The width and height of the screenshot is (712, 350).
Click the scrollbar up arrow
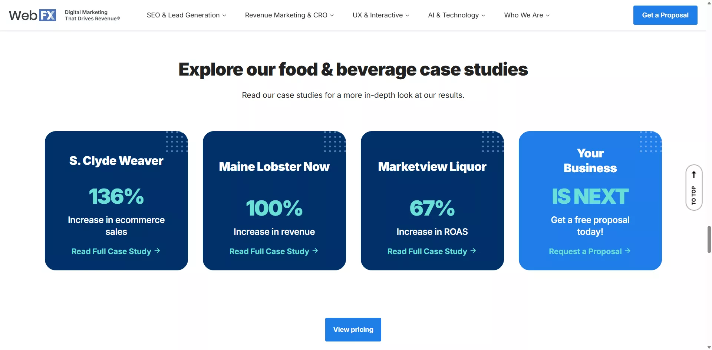tap(708, 3)
